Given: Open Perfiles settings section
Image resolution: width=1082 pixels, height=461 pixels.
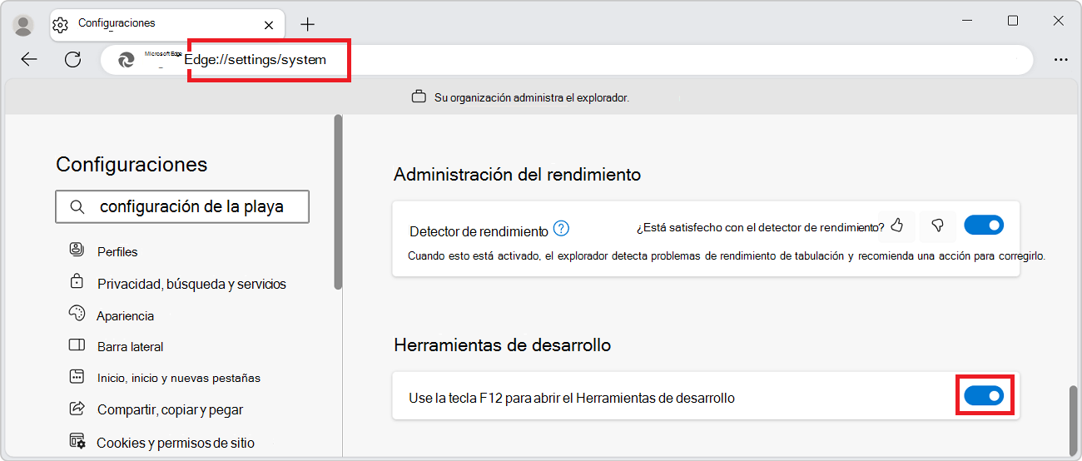Looking at the screenshot, I should pos(117,251).
